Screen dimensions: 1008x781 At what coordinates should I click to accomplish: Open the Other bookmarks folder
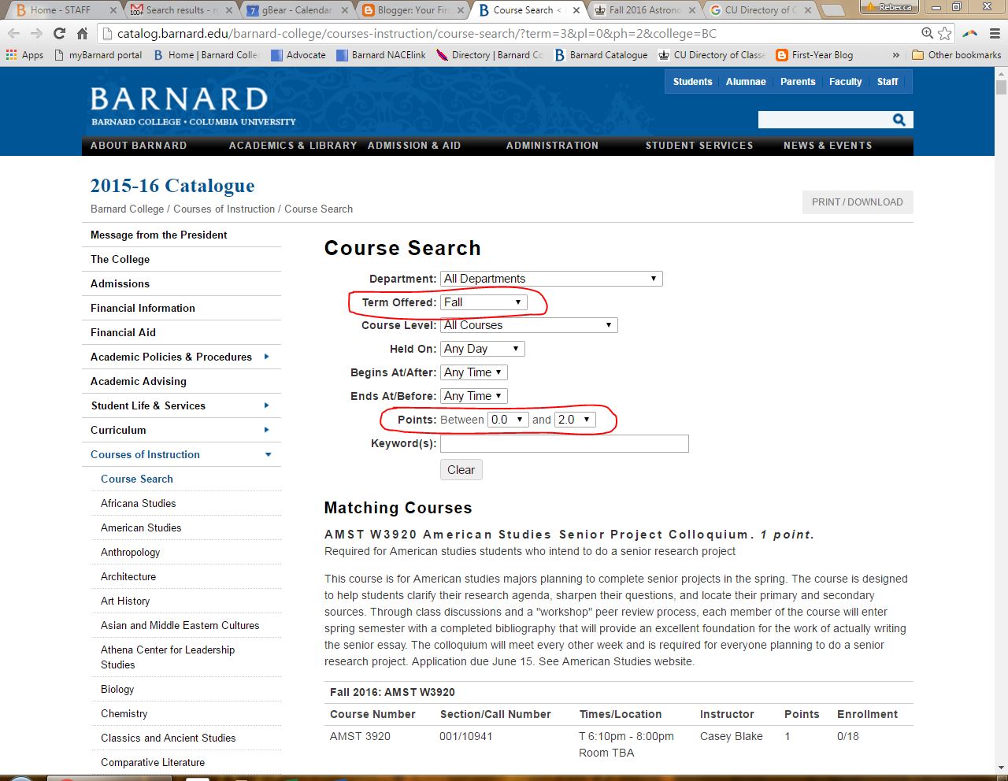pyautogui.click(x=956, y=55)
